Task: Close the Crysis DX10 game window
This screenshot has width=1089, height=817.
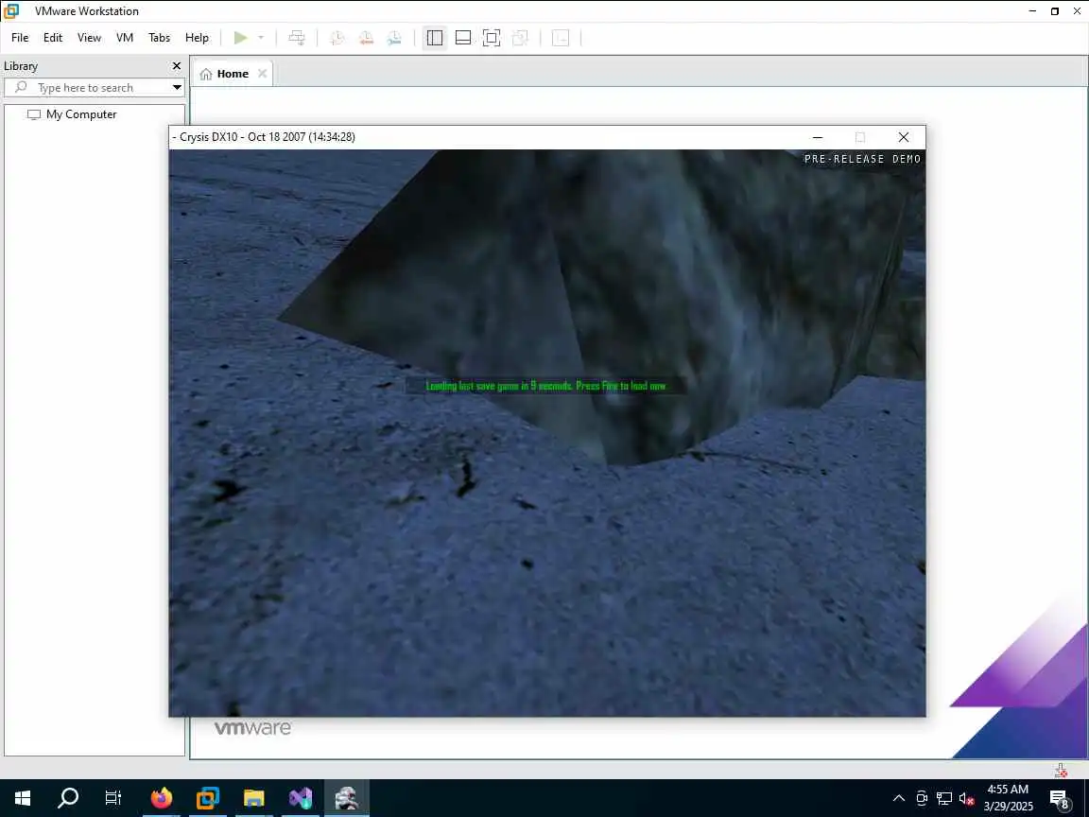Action: tap(904, 137)
